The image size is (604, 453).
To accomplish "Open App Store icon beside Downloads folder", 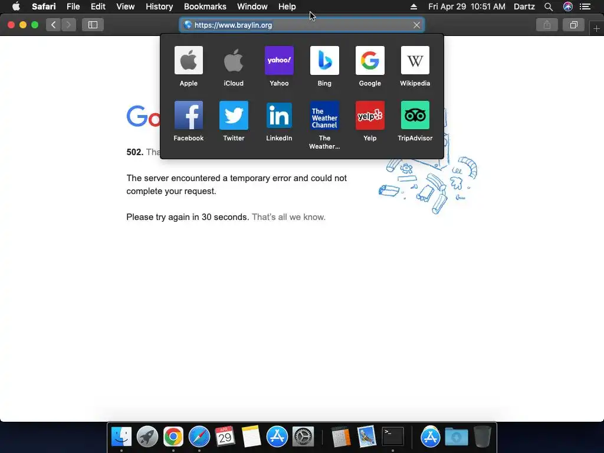I will (x=430, y=437).
